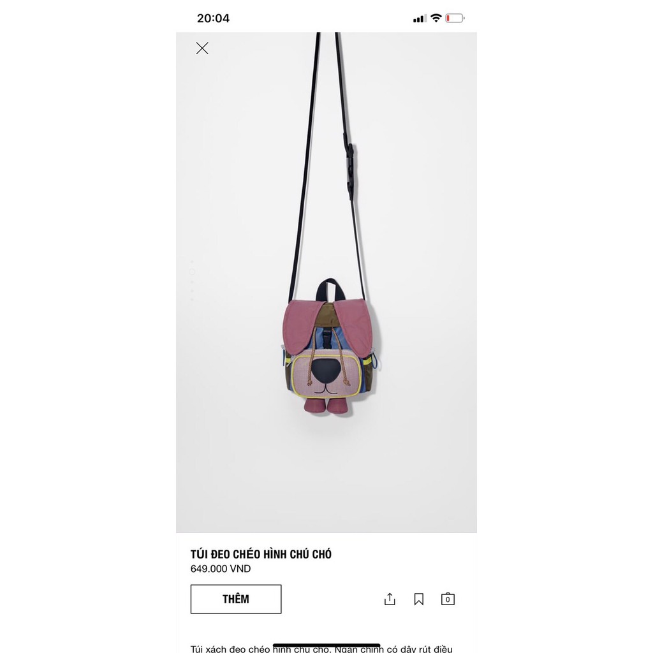Tap the 649.000 VND price
Image resolution: width=653 pixels, height=653 pixels.
tap(220, 569)
